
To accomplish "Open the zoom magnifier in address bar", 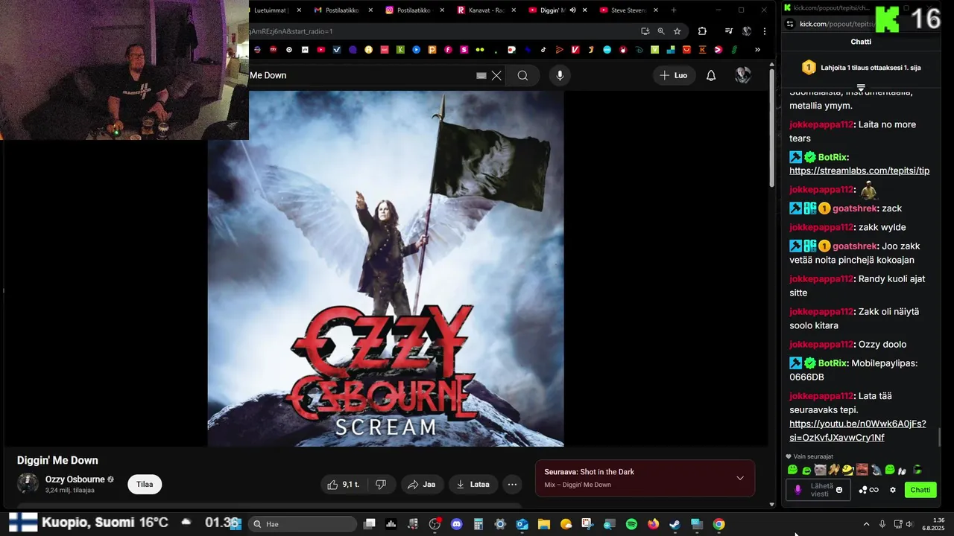I will [661, 31].
